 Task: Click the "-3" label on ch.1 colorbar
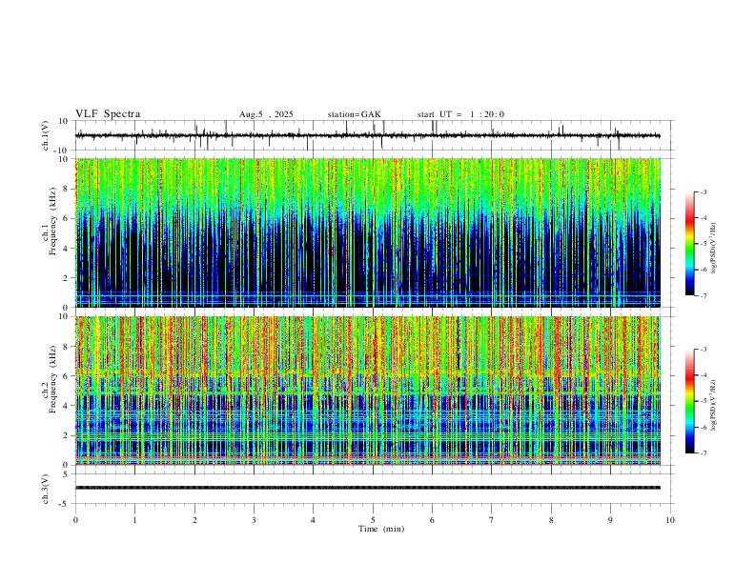(x=704, y=192)
